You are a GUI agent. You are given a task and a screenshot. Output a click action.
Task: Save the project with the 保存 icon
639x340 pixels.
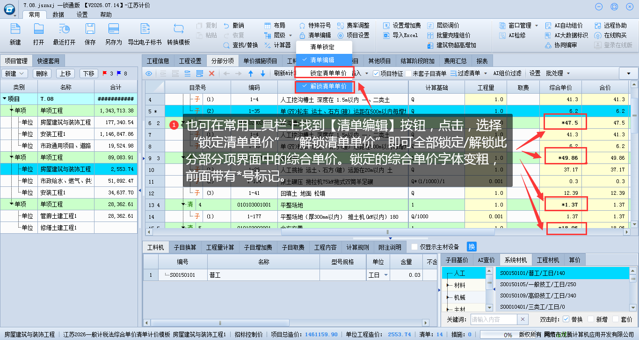coord(90,29)
